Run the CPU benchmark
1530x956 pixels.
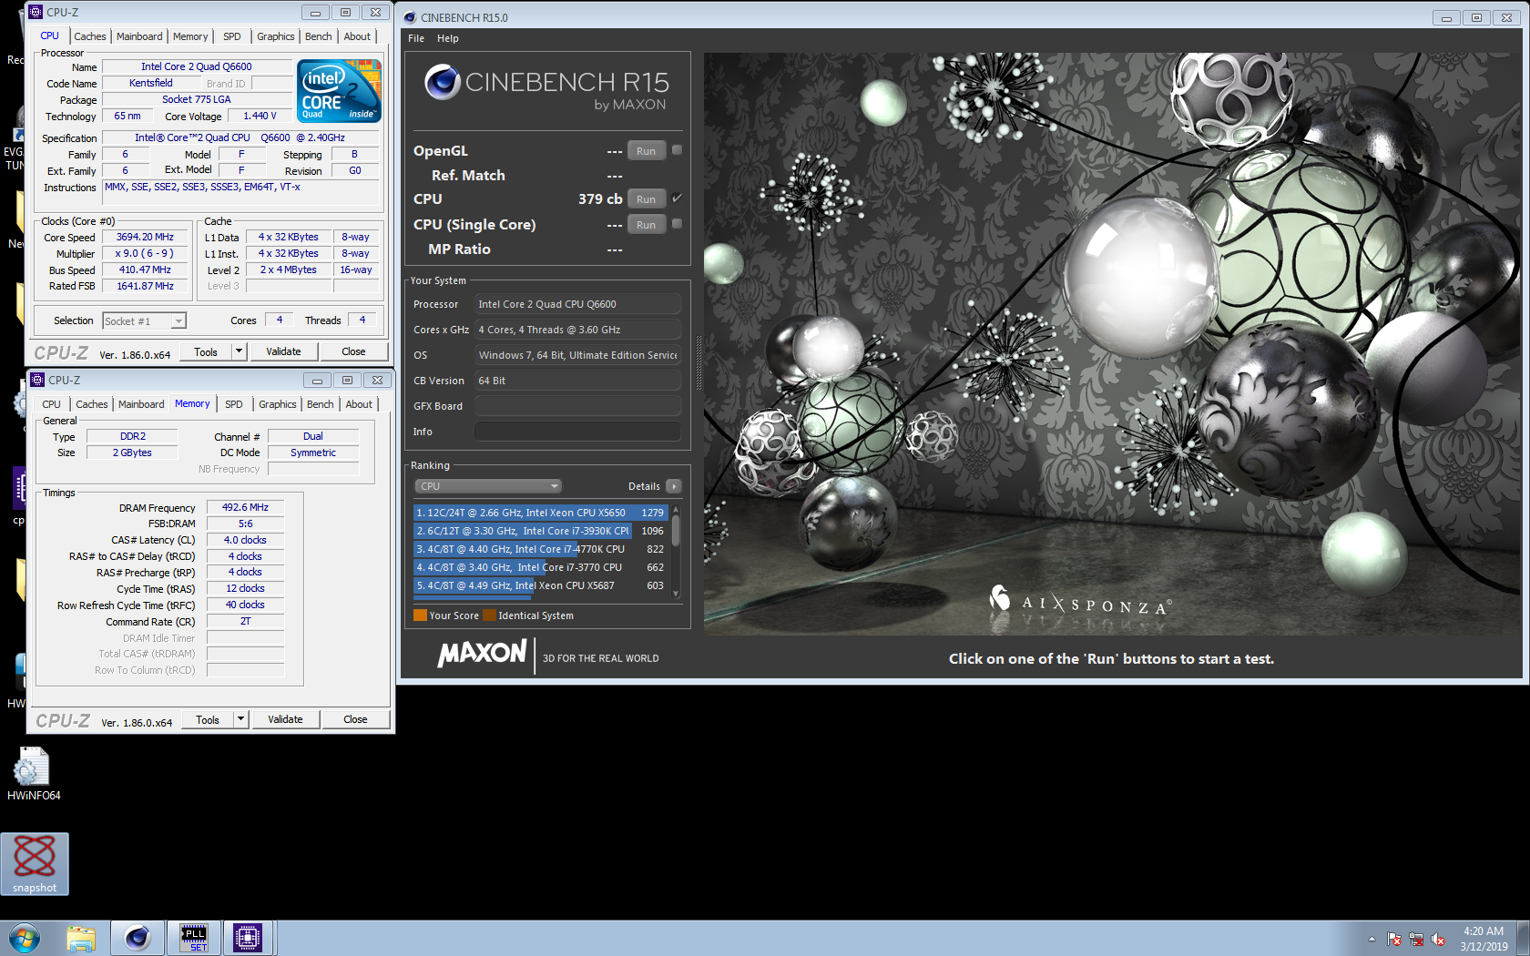coord(647,199)
